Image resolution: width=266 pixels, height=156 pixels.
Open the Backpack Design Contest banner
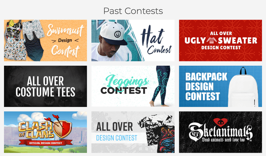[x=220, y=86]
